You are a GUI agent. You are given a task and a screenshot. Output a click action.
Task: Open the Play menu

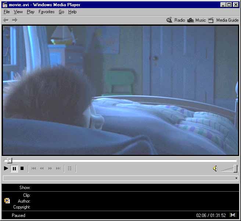[30, 12]
